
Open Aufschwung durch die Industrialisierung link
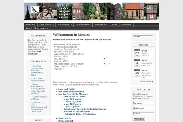[x=85, y=109]
